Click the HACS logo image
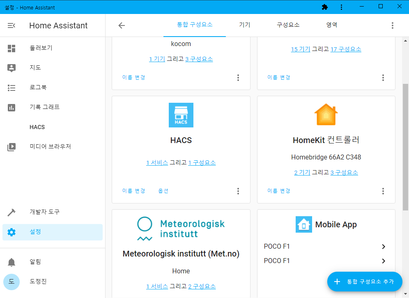This screenshot has height=298, width=409. (181, 115)
